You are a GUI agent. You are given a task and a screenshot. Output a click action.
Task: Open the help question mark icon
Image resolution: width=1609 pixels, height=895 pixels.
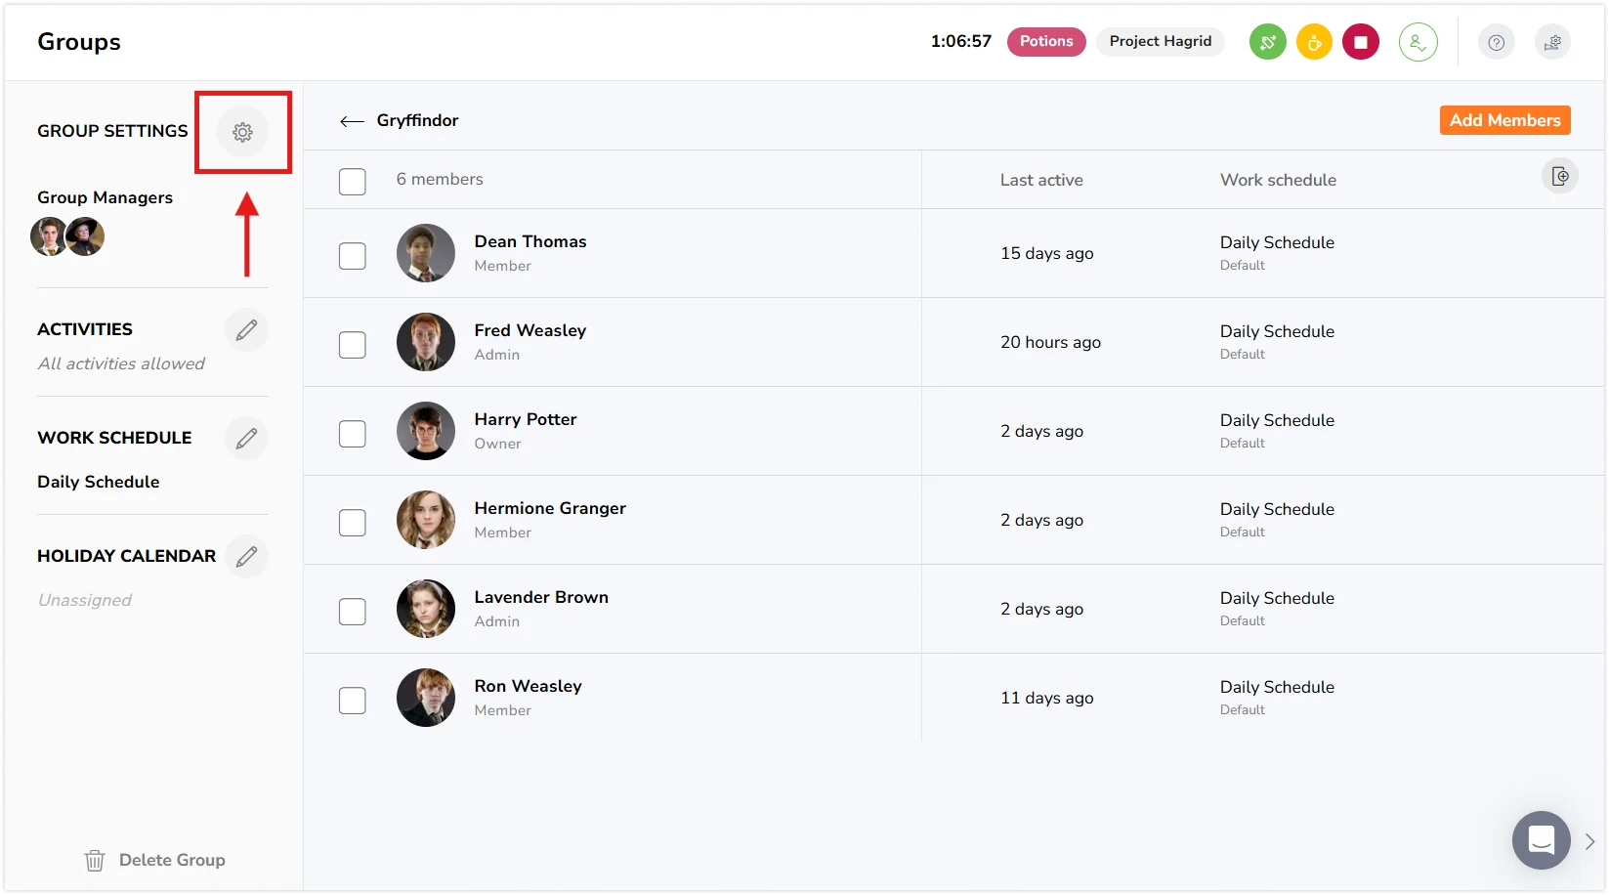pos(1496,42)
